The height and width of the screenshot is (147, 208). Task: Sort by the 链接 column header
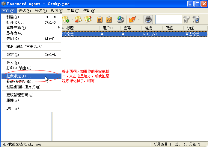[152, 28]
